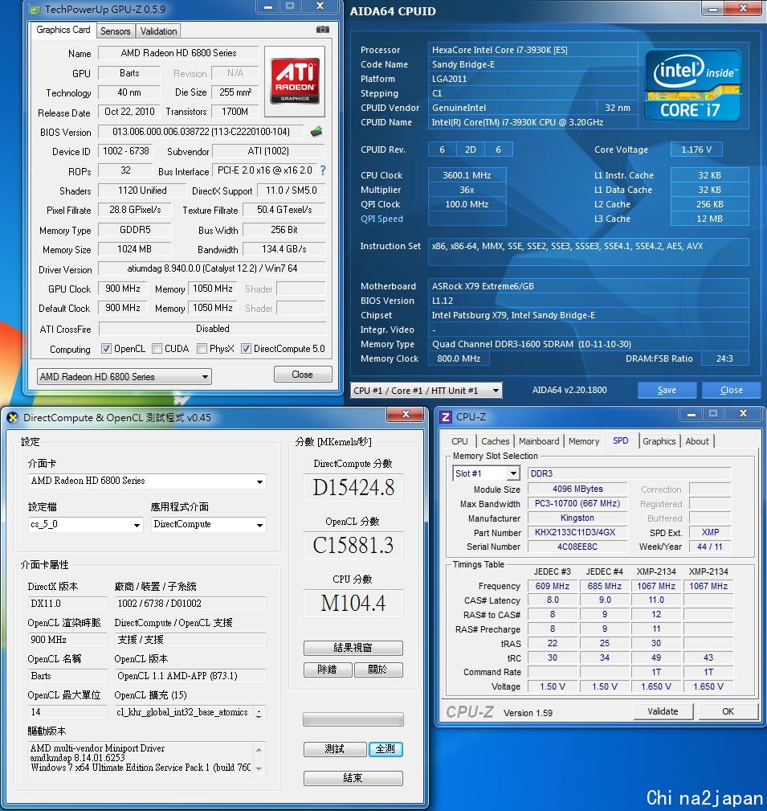Click the CPU-Z title bar Z icon

tap(446, 417)
